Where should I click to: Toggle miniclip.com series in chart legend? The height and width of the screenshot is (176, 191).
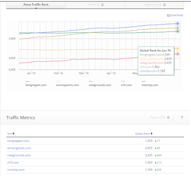(x=150, y=84)
